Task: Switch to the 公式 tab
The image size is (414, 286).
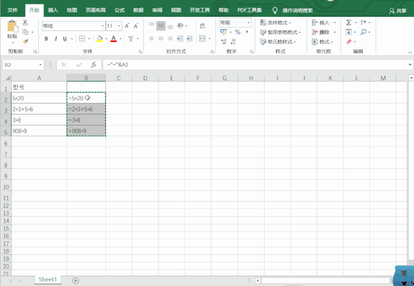Action: click(x=119, y=10)
